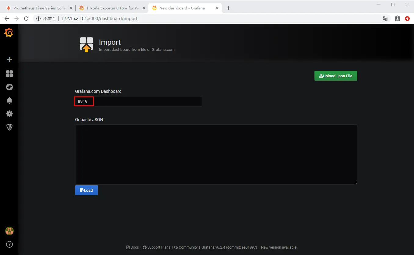Close the Node Exporter tab
The image size is (414, 255).
pyautogui.click(x=143, y=8)
